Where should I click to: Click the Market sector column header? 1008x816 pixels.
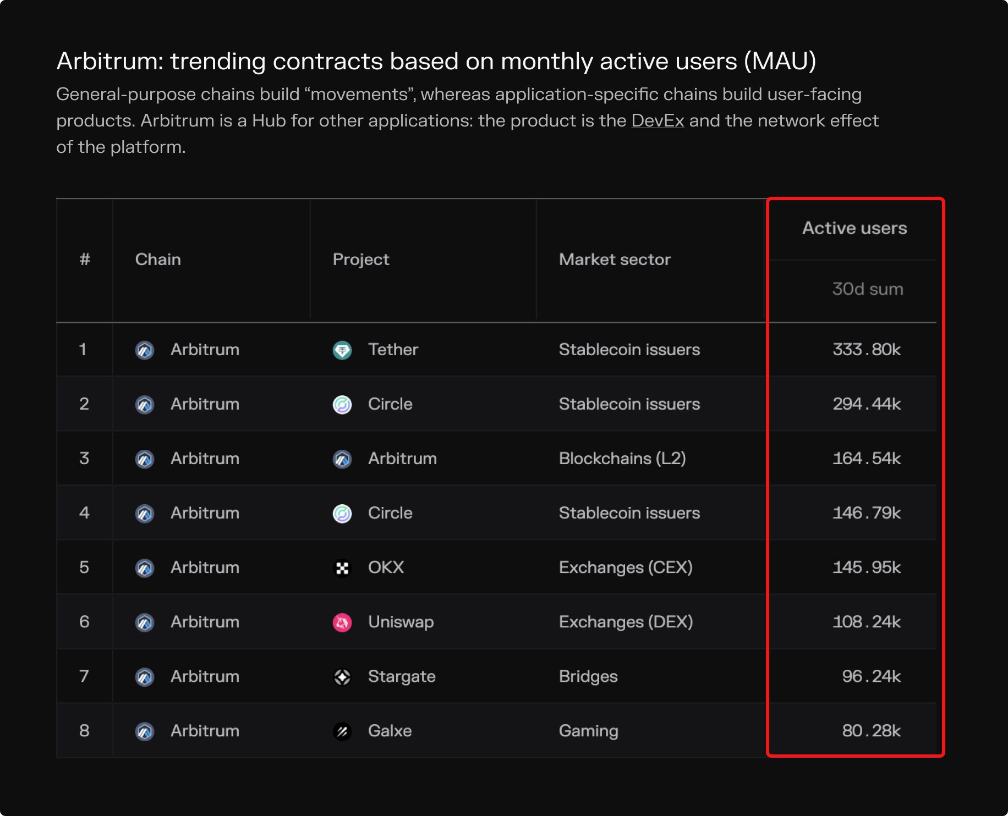[615, 260]
